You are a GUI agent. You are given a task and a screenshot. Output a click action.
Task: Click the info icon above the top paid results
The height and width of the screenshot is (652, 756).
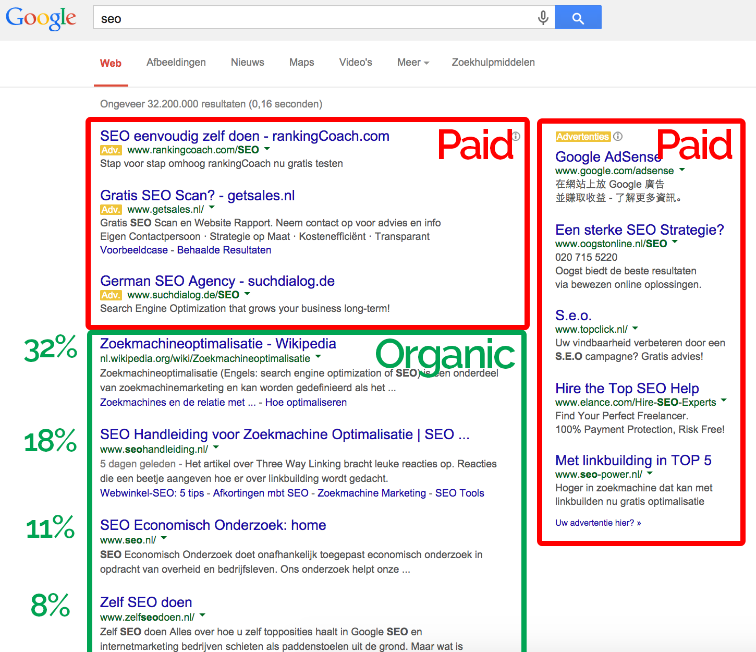click(516, 136)
